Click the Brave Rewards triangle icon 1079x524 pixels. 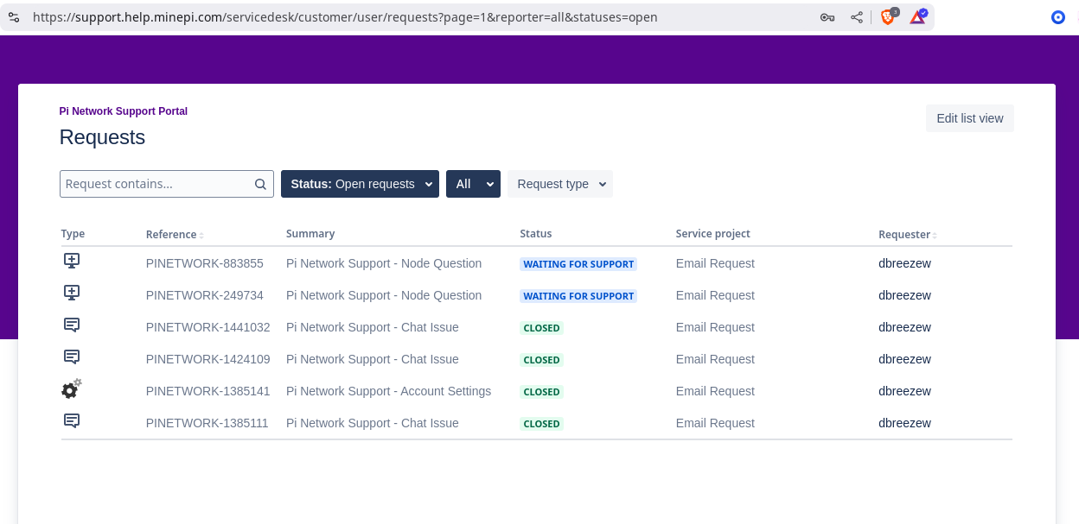[x=917, y=16]
